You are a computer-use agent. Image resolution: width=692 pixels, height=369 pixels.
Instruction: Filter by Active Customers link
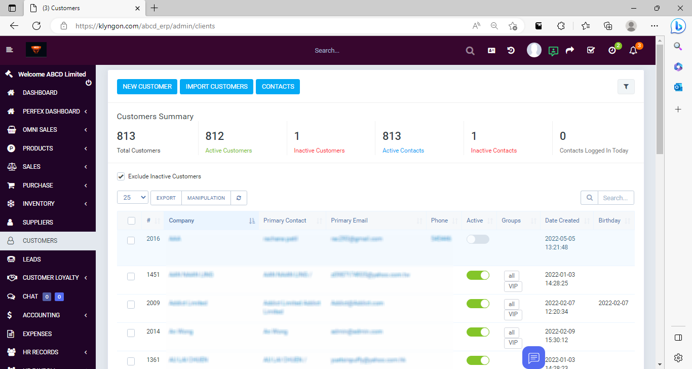point(228,151)
